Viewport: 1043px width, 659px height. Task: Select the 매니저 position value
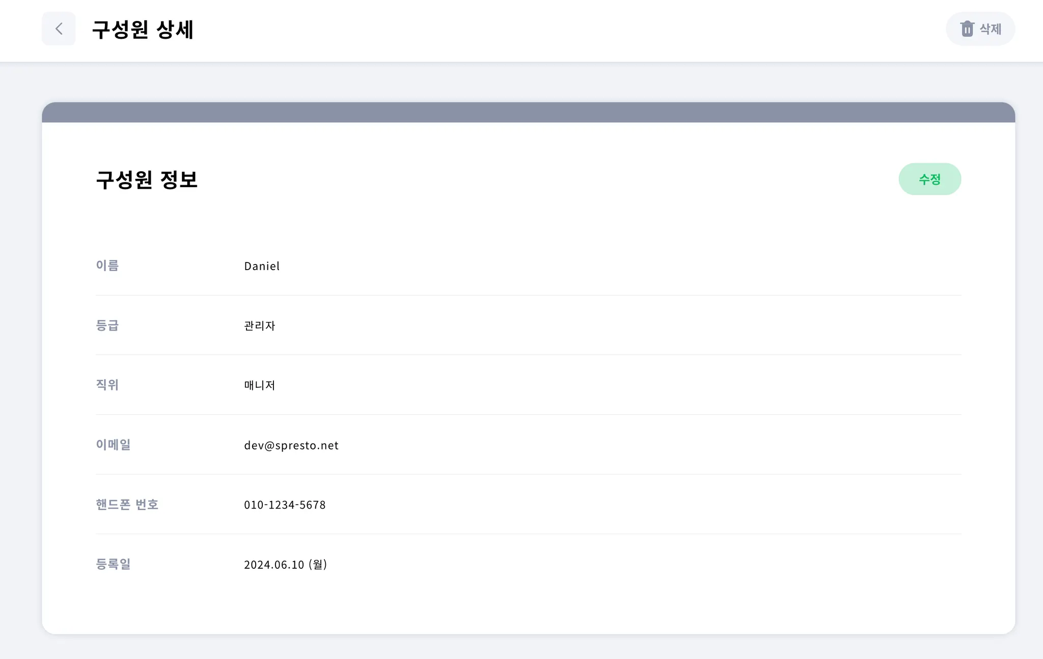(260, 385)
